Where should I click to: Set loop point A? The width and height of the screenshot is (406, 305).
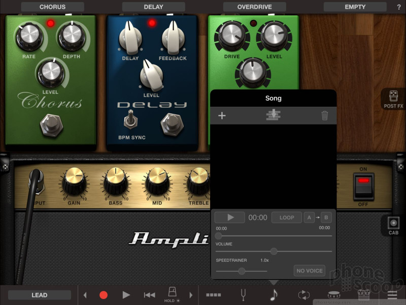309,218
